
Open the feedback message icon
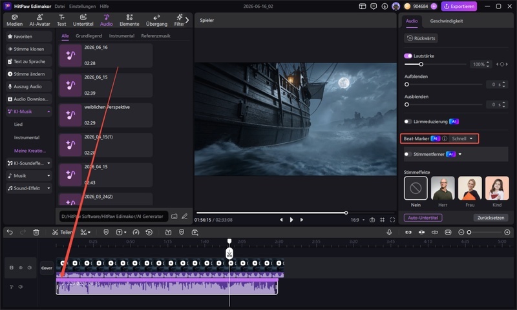pyautogui.click(x=374, y=6)
